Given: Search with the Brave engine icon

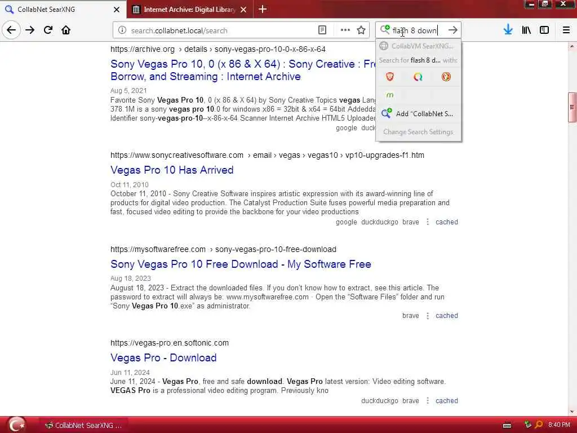Looking at the screenshot, I should [390, 77].
